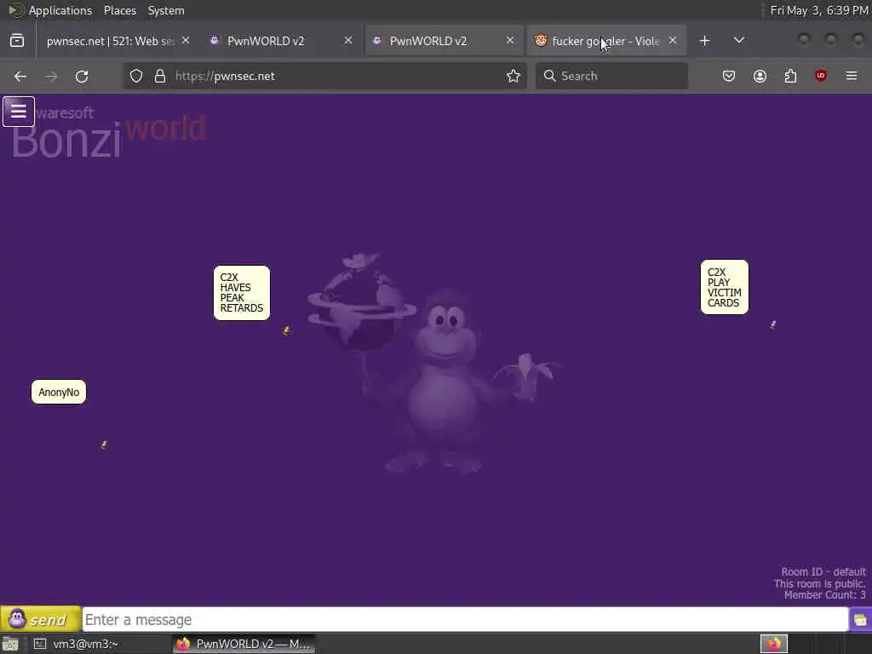Open the BonziWorld hamburger menu button
The image size is (872, 654).
tap(19, 112)
